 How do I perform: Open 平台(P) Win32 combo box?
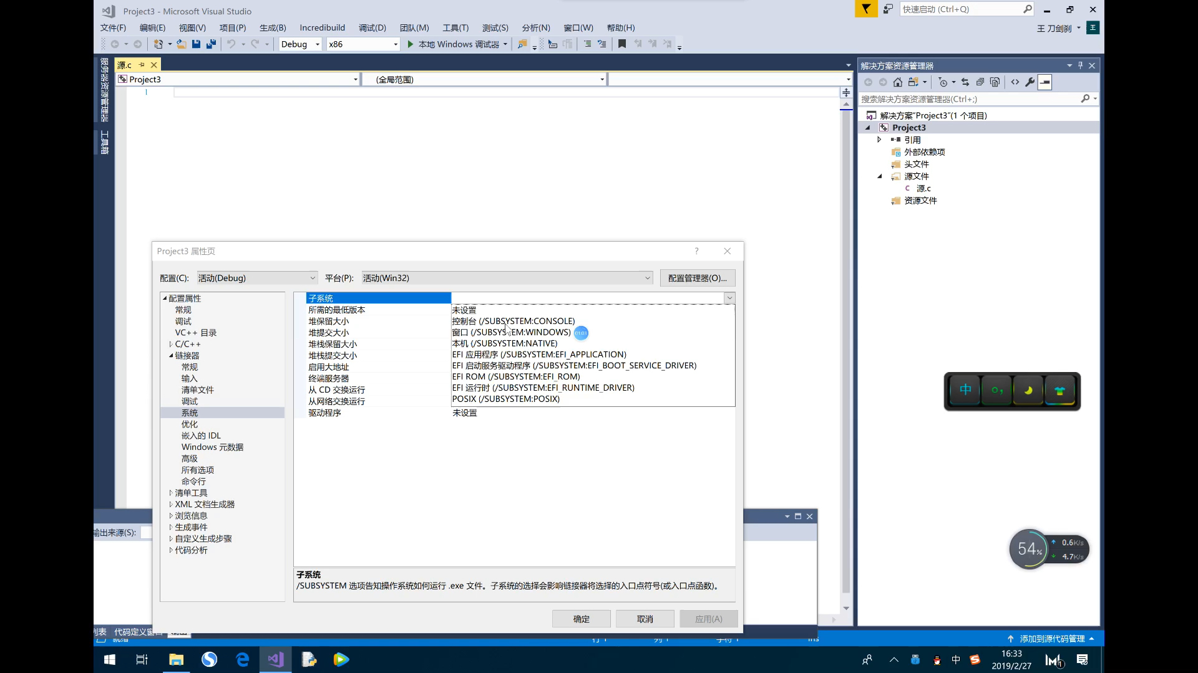click(507, 278)
